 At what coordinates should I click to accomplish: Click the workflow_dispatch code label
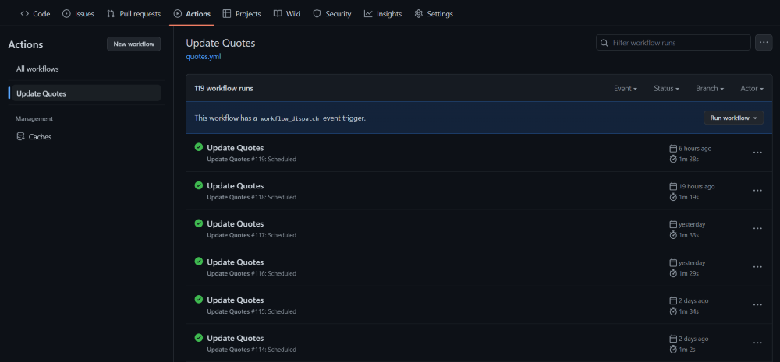point(289,118)
